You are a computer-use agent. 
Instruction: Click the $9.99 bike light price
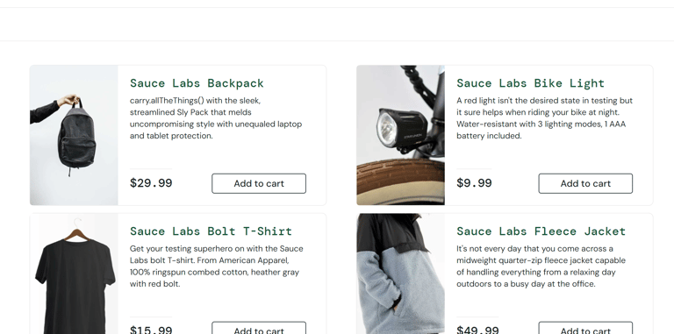pyautogui.click(x=474, y=183)
